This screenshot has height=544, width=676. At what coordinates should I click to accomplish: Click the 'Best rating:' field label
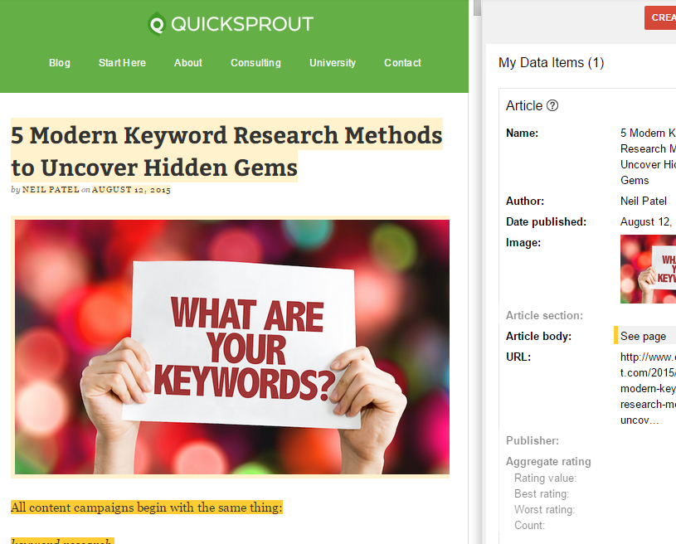click(542, 494)
